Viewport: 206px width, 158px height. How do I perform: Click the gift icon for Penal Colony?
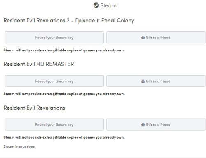(x=143, y=38)
